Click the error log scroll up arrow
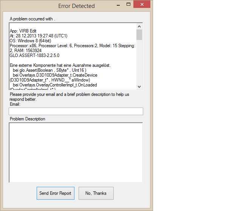 [x=139, y=26]
